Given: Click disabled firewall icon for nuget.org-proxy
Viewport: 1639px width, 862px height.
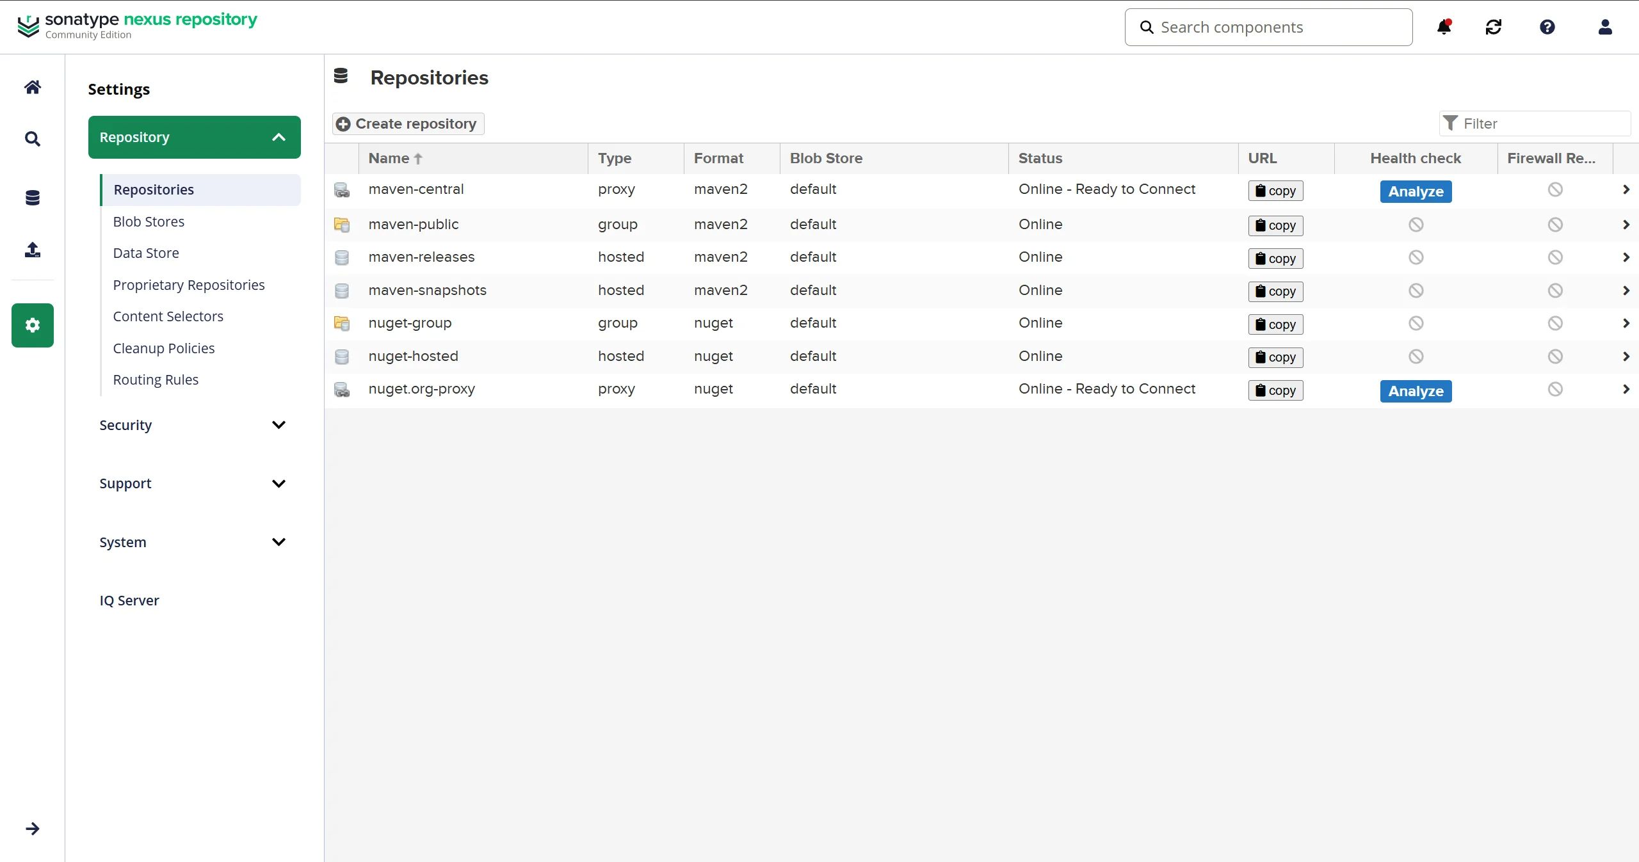Looking at the screenshot, I should [1555, 389].
